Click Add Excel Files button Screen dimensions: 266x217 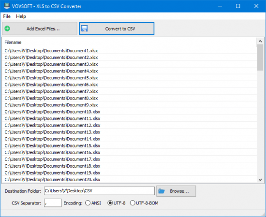point(40,29)
